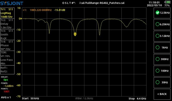Switch to Tr4 S11 Phase trace
The height and width of the screenshot is (101, 172).
[x=7, y=45]
